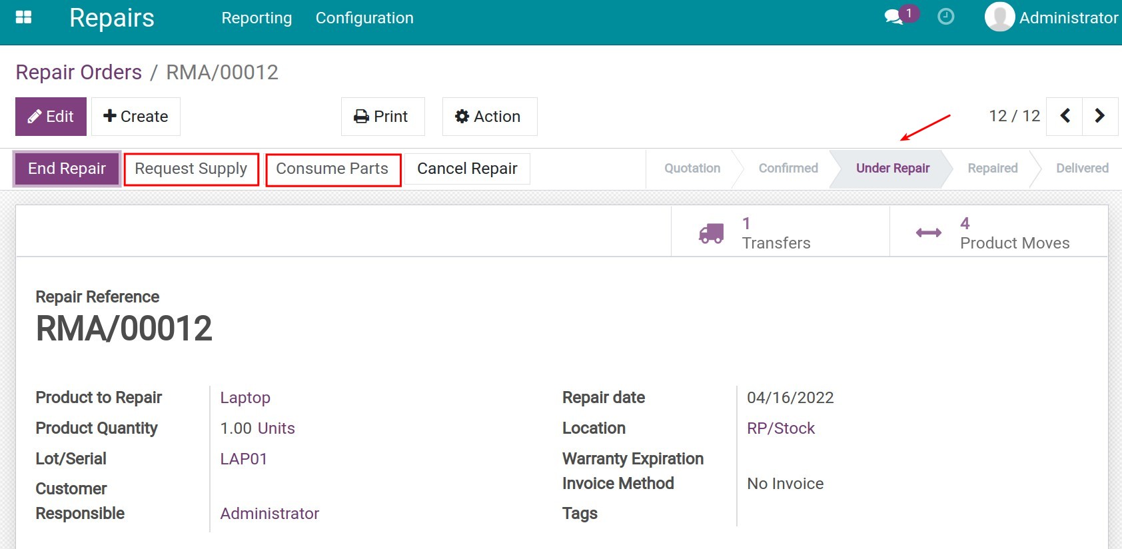Open the conversations chat icon
The height and width of the screenshot is (549, 1122).
[893, 17]
